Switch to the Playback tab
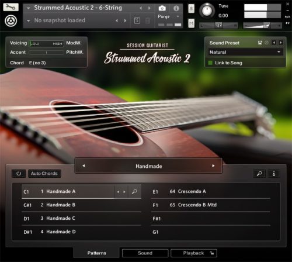 pos(194,253)
